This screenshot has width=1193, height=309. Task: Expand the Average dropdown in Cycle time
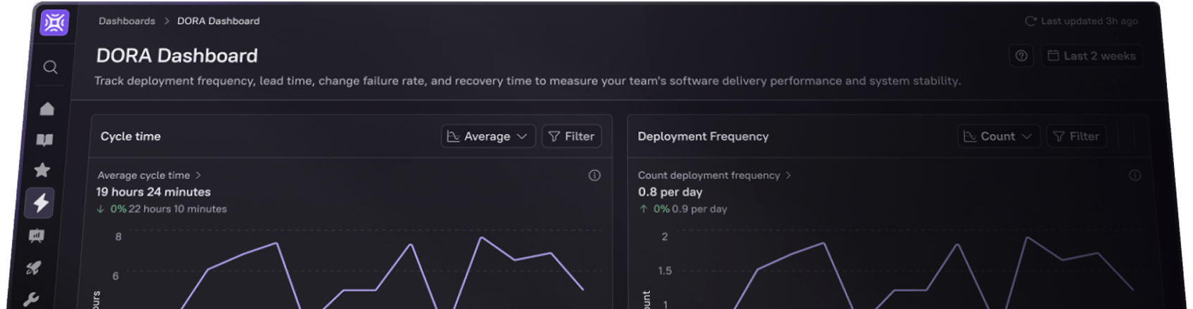click(x=488, y=136)
